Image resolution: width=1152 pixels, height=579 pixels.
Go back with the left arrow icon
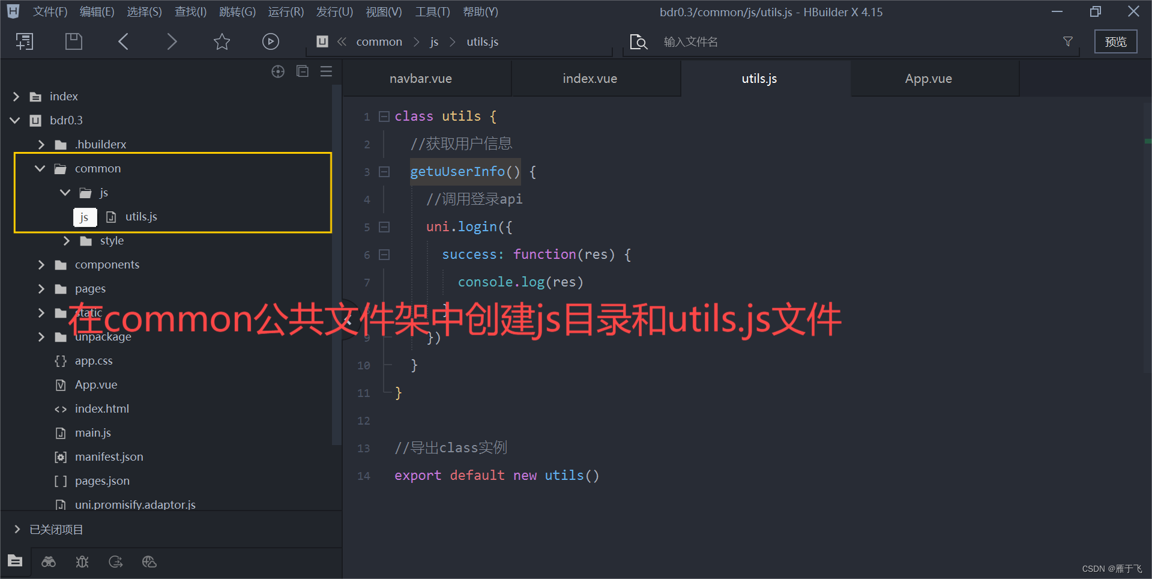[x=124, y=41]
